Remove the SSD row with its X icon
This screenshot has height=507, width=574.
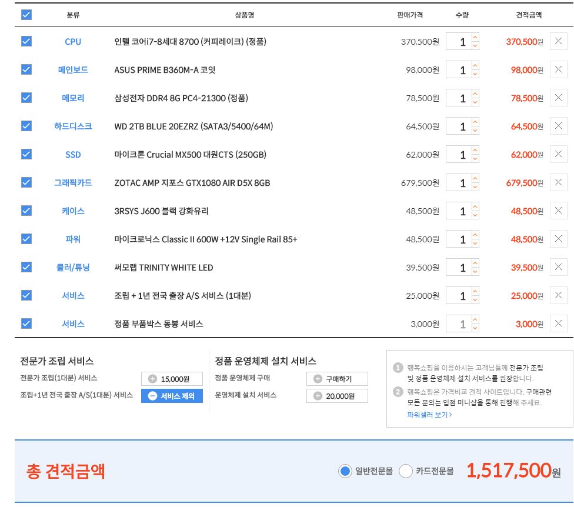click(x=558, y=154)
